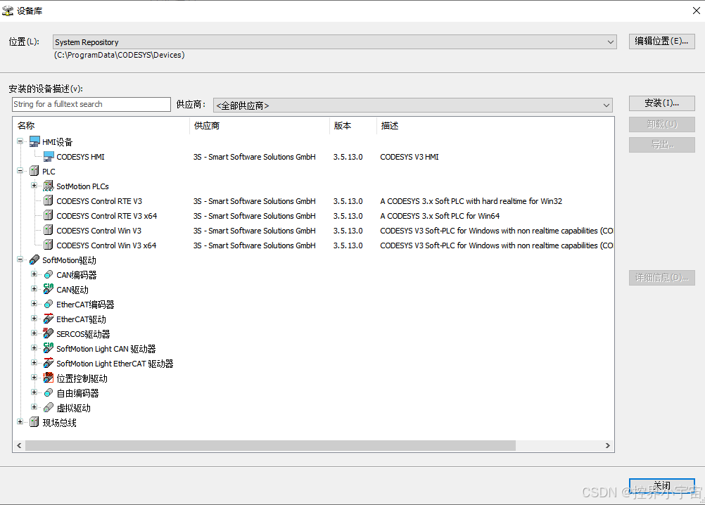Click the horizontal scrollbar thumb

pyautogui.click(x=270, y=446)
